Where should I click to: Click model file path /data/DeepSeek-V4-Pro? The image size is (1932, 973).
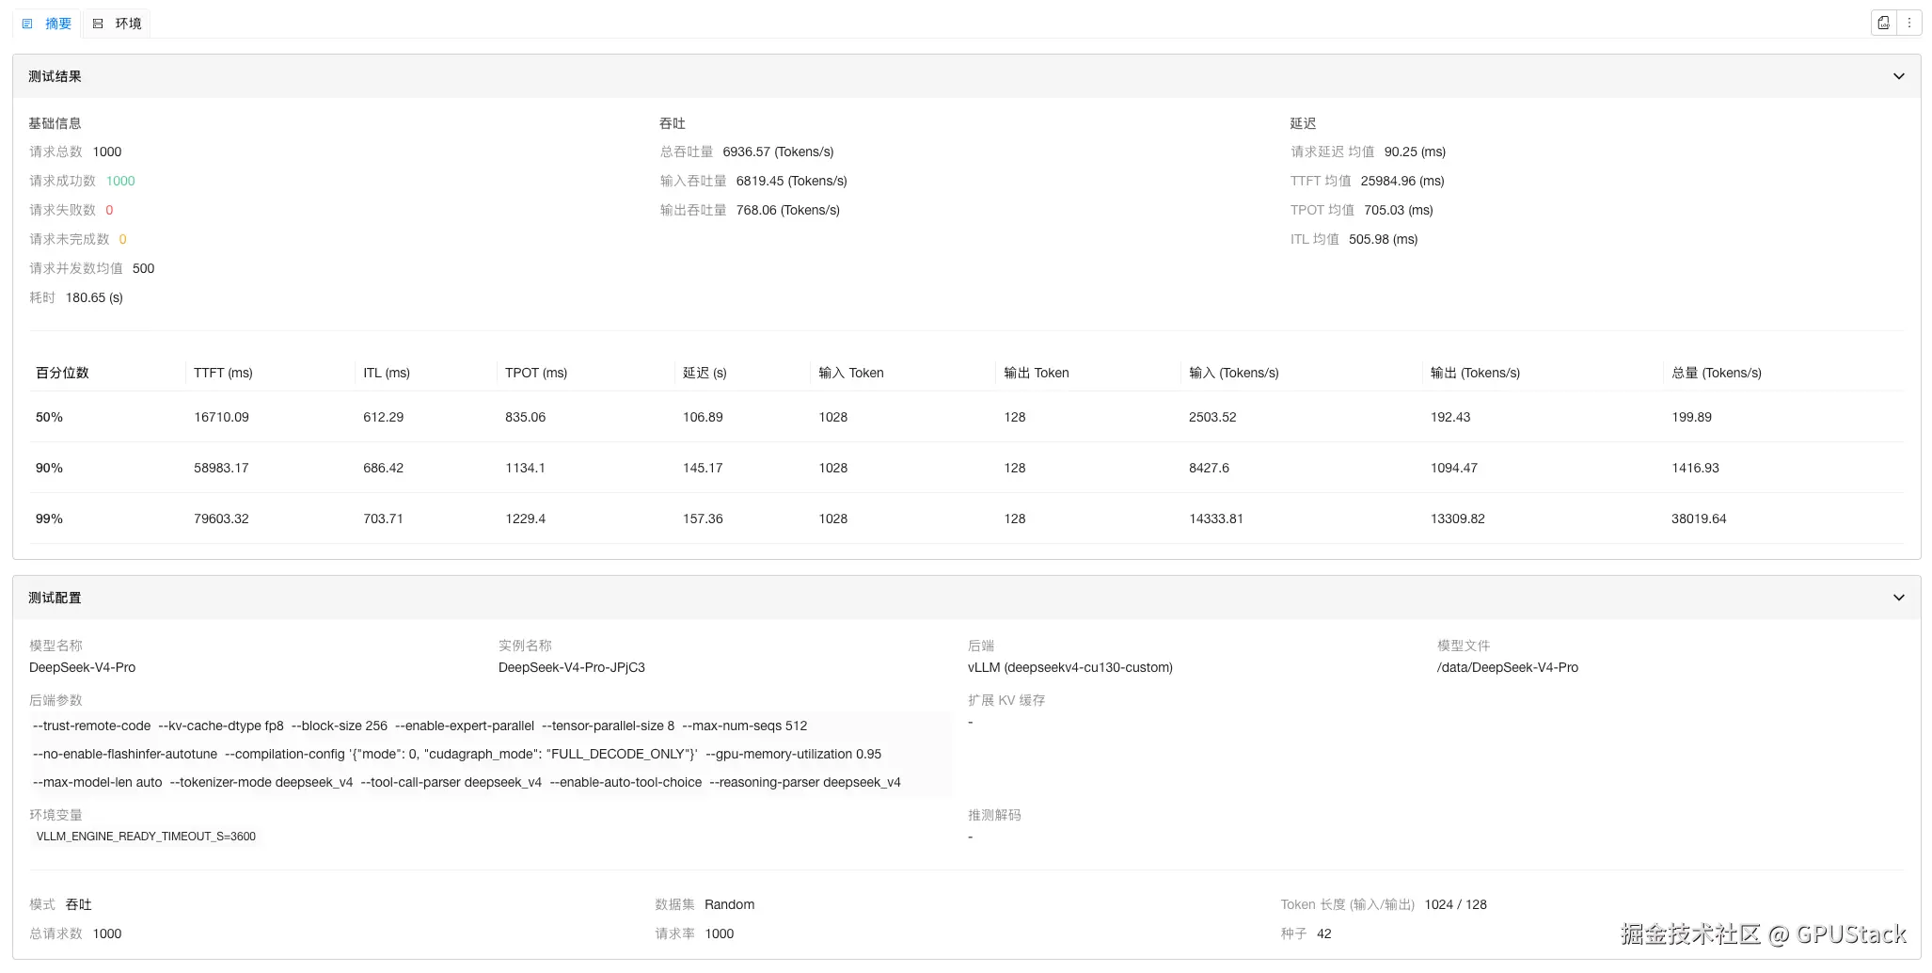(1507, 667)
